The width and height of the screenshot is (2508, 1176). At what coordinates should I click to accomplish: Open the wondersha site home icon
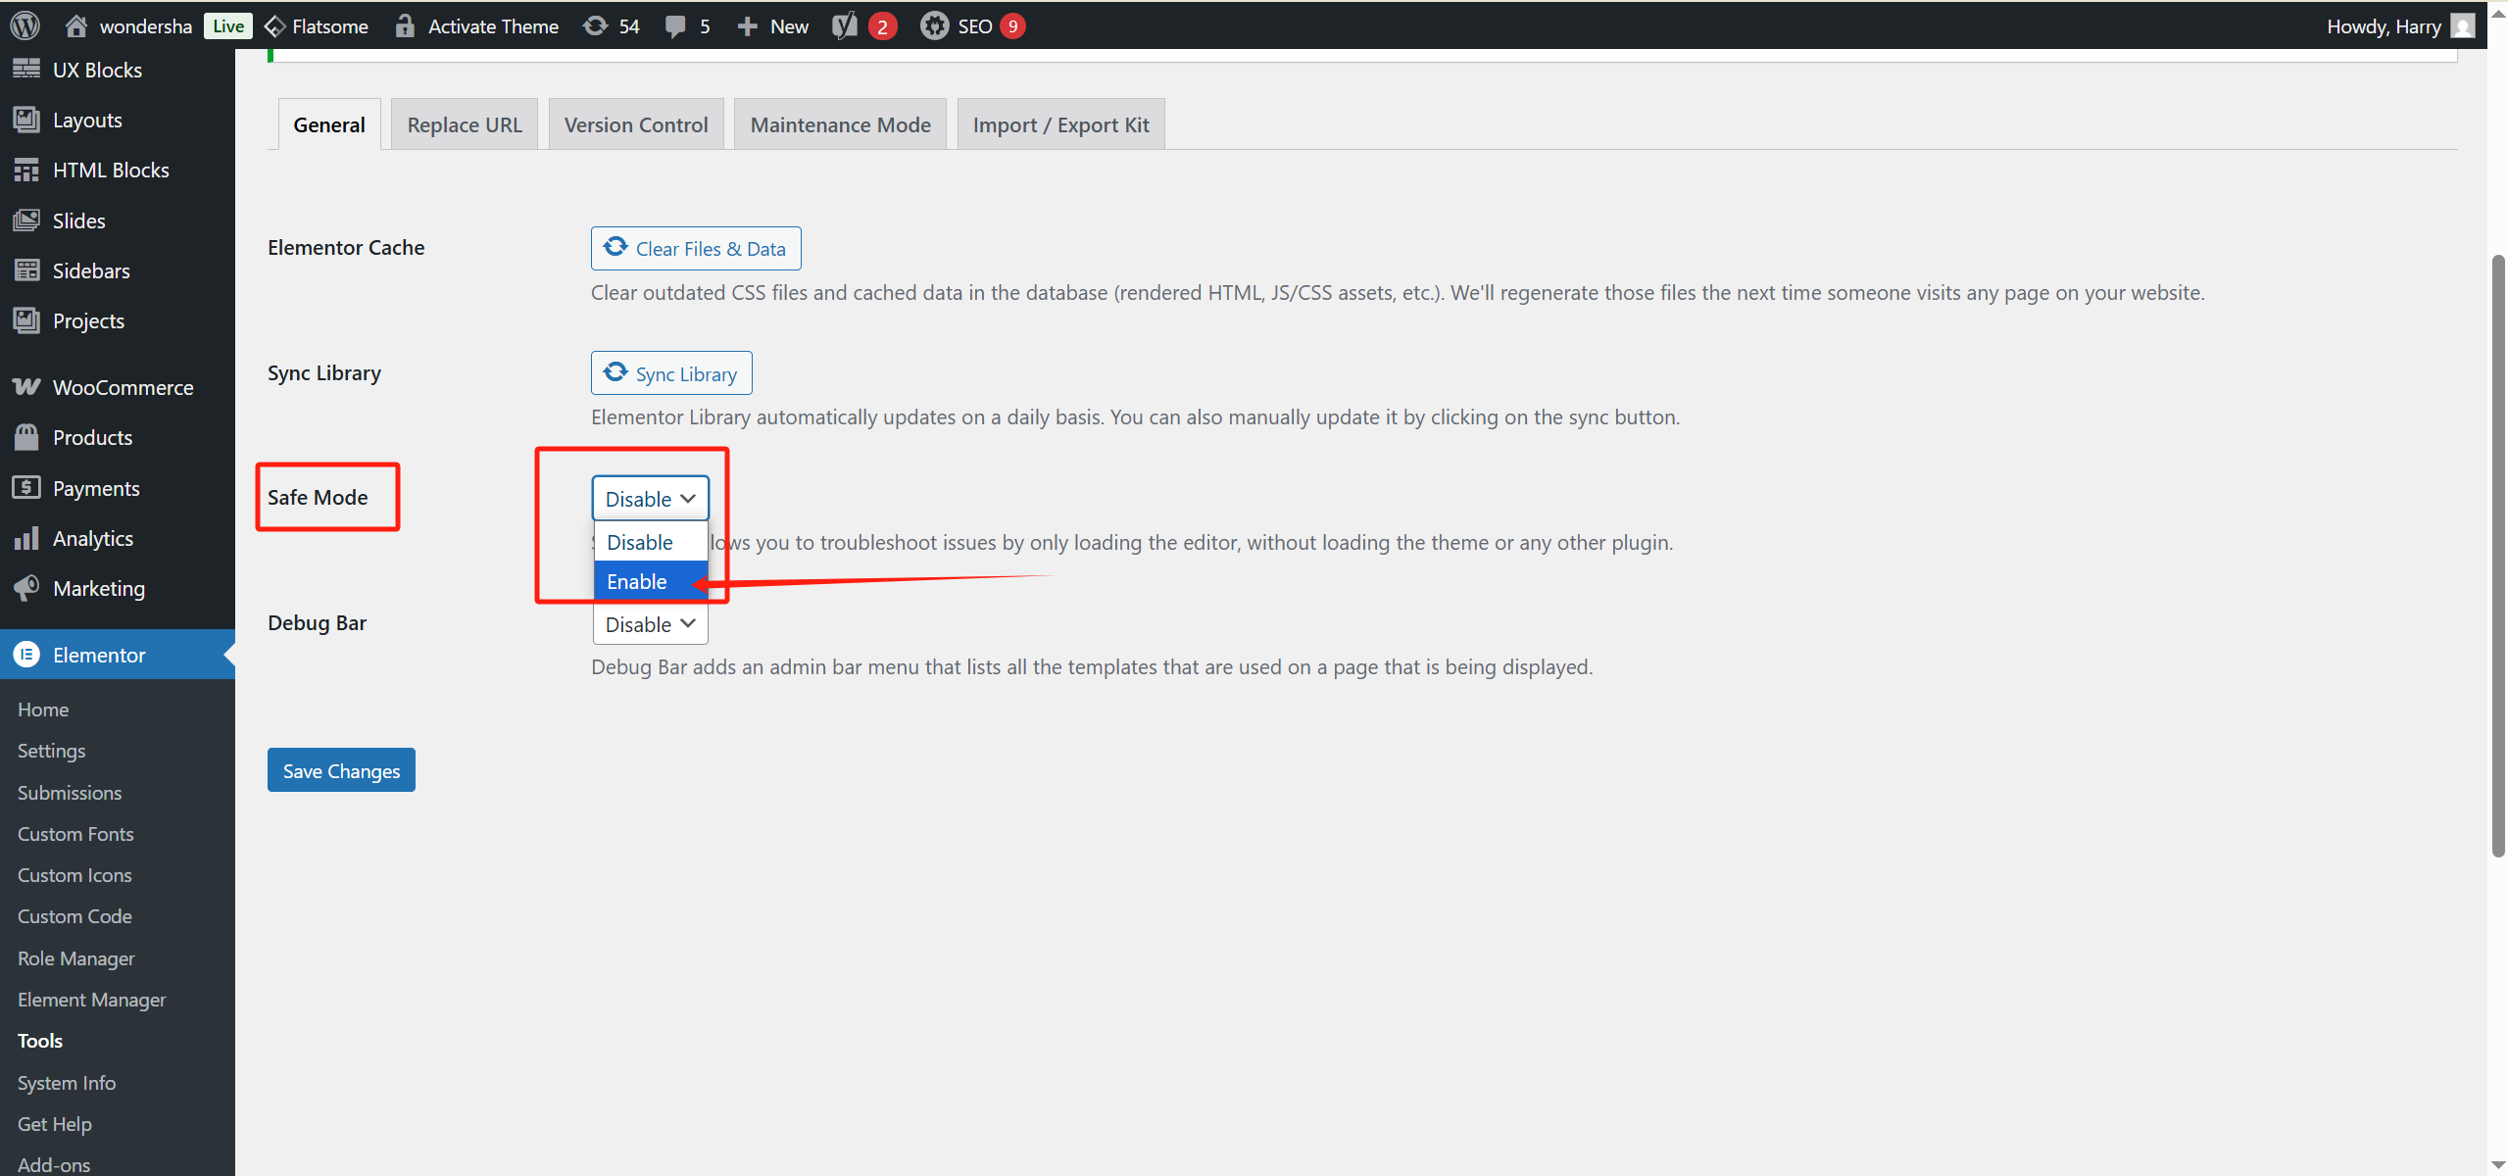coord(75,25)
